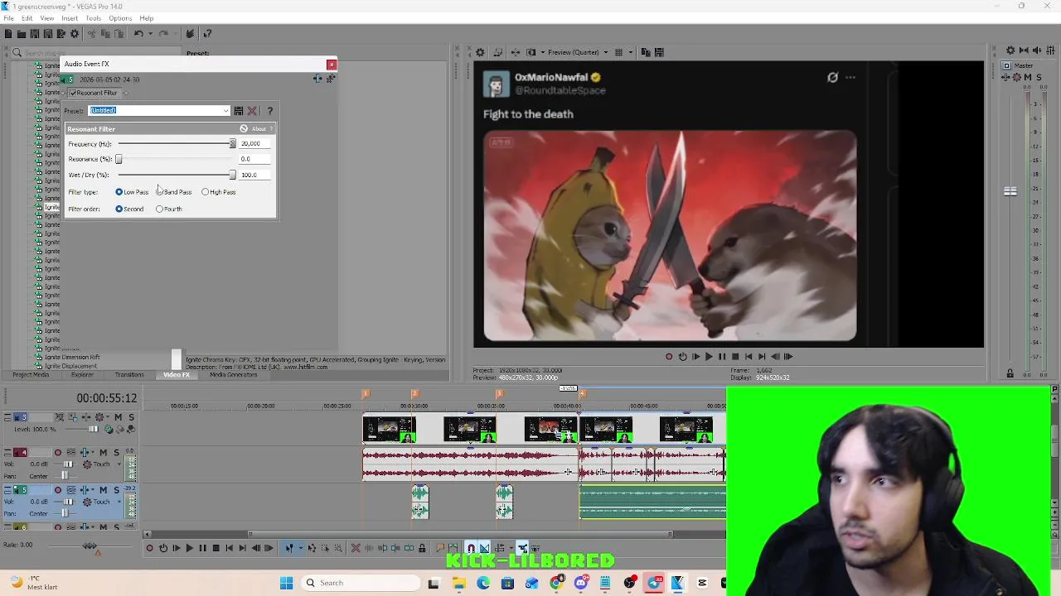Go to project start in timeline transport
1061x596 pixels.
[229, 548]
